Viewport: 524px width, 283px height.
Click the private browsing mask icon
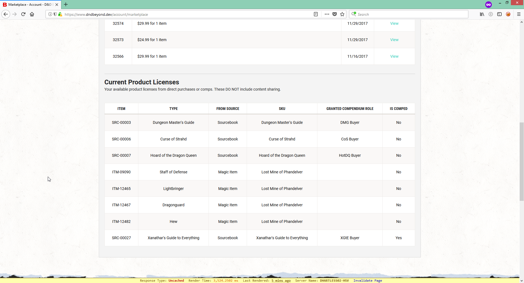[x=489, y=5]
